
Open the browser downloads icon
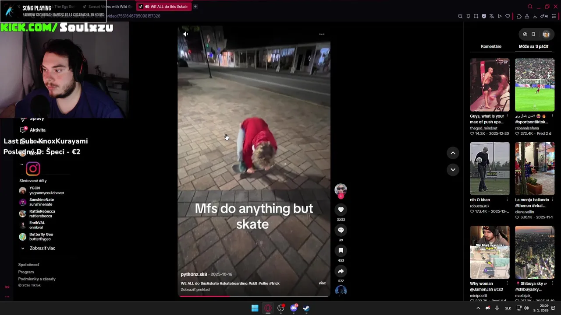(535, 16)
